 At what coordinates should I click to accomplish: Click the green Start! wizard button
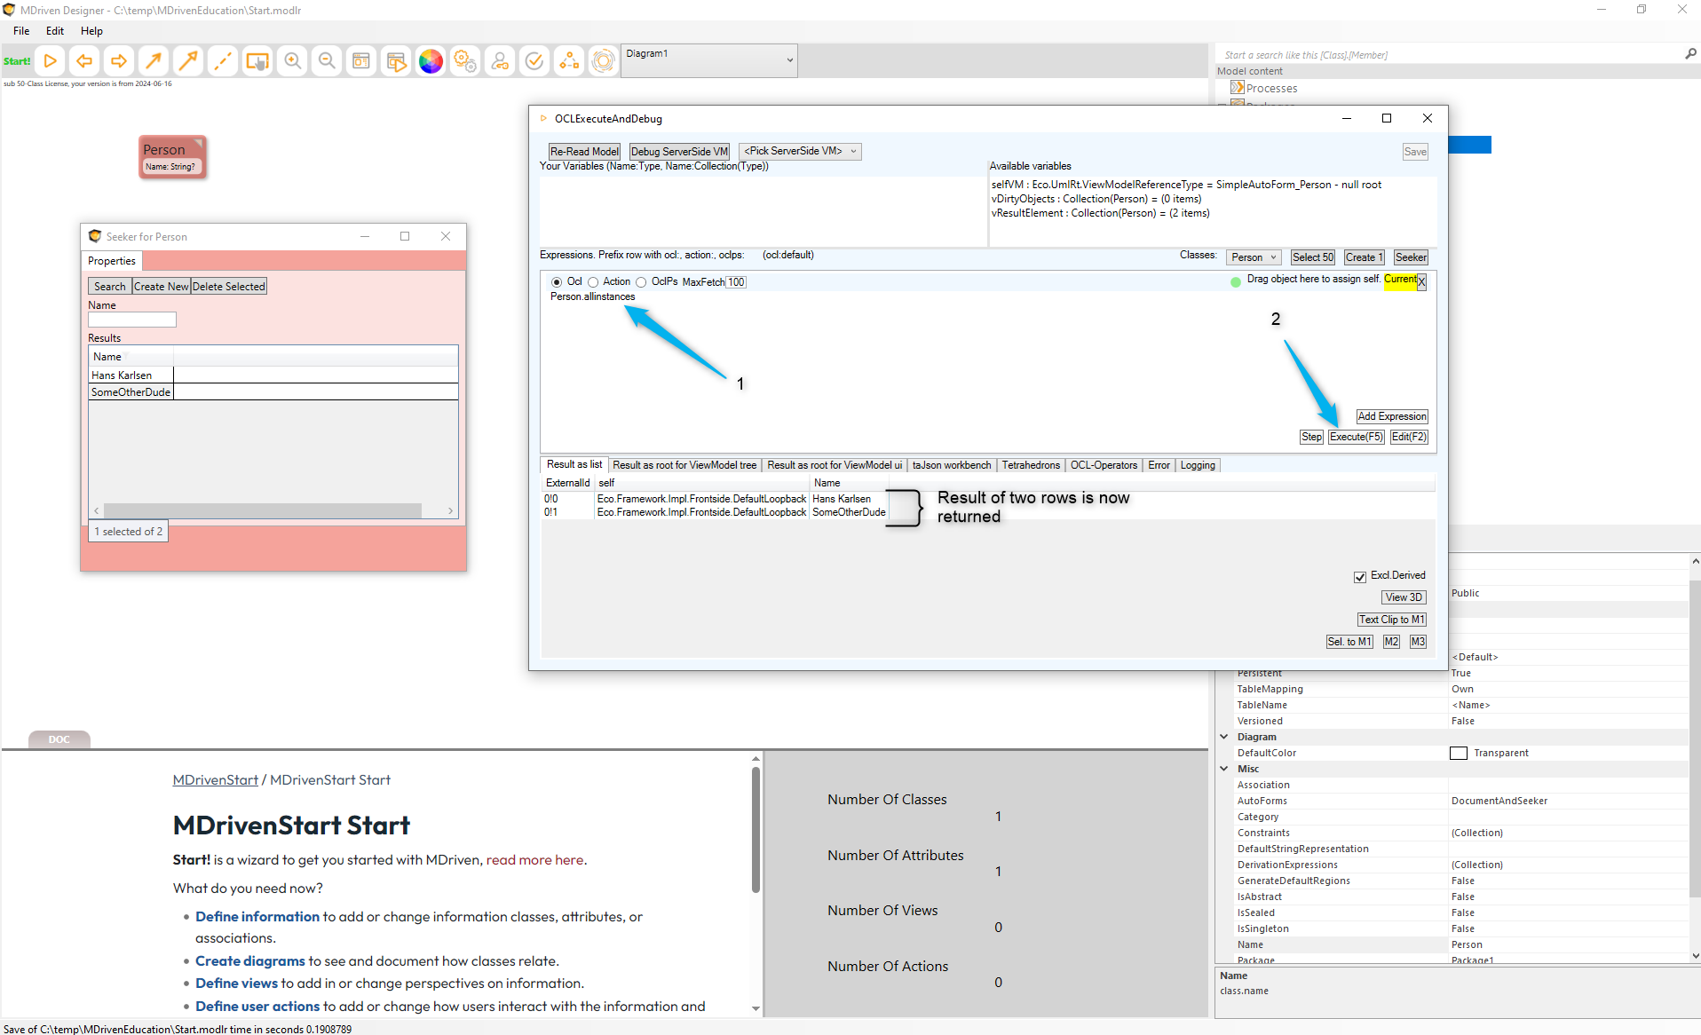[x=17, y=61]
